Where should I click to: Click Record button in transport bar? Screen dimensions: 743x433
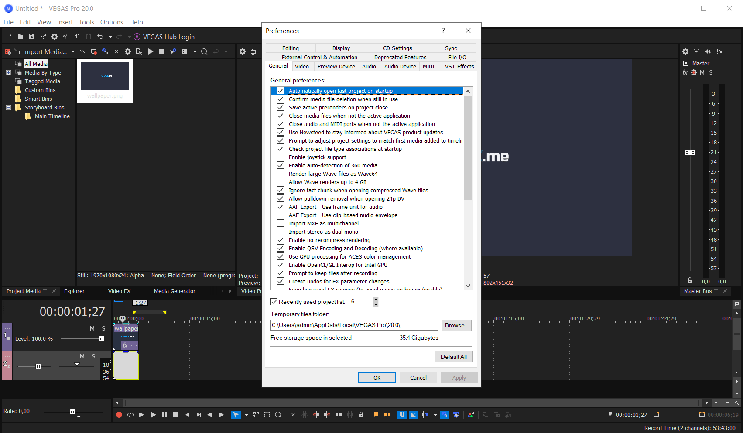119,415
